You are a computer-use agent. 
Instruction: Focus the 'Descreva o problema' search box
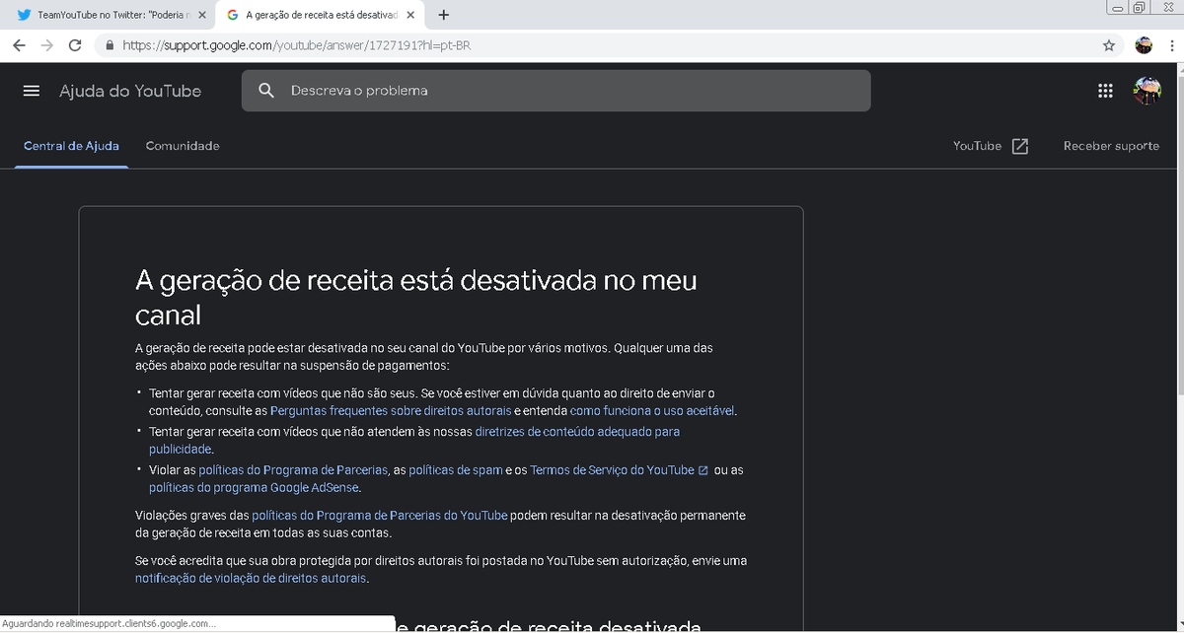555,91
